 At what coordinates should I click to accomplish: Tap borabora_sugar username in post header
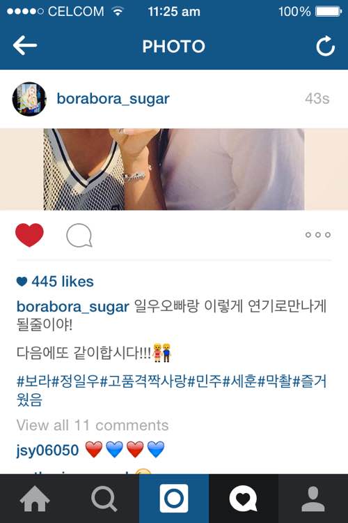click(113, 99)
